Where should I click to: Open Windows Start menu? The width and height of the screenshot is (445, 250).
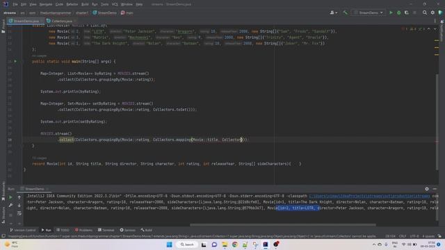tap(170, 244)
